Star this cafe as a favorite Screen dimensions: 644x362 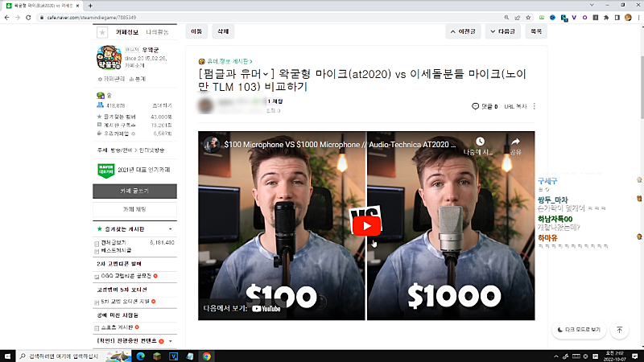click(101, 32)
